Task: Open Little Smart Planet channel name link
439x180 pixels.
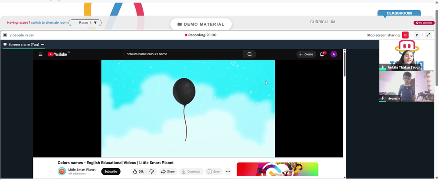Action: (82, 169)
